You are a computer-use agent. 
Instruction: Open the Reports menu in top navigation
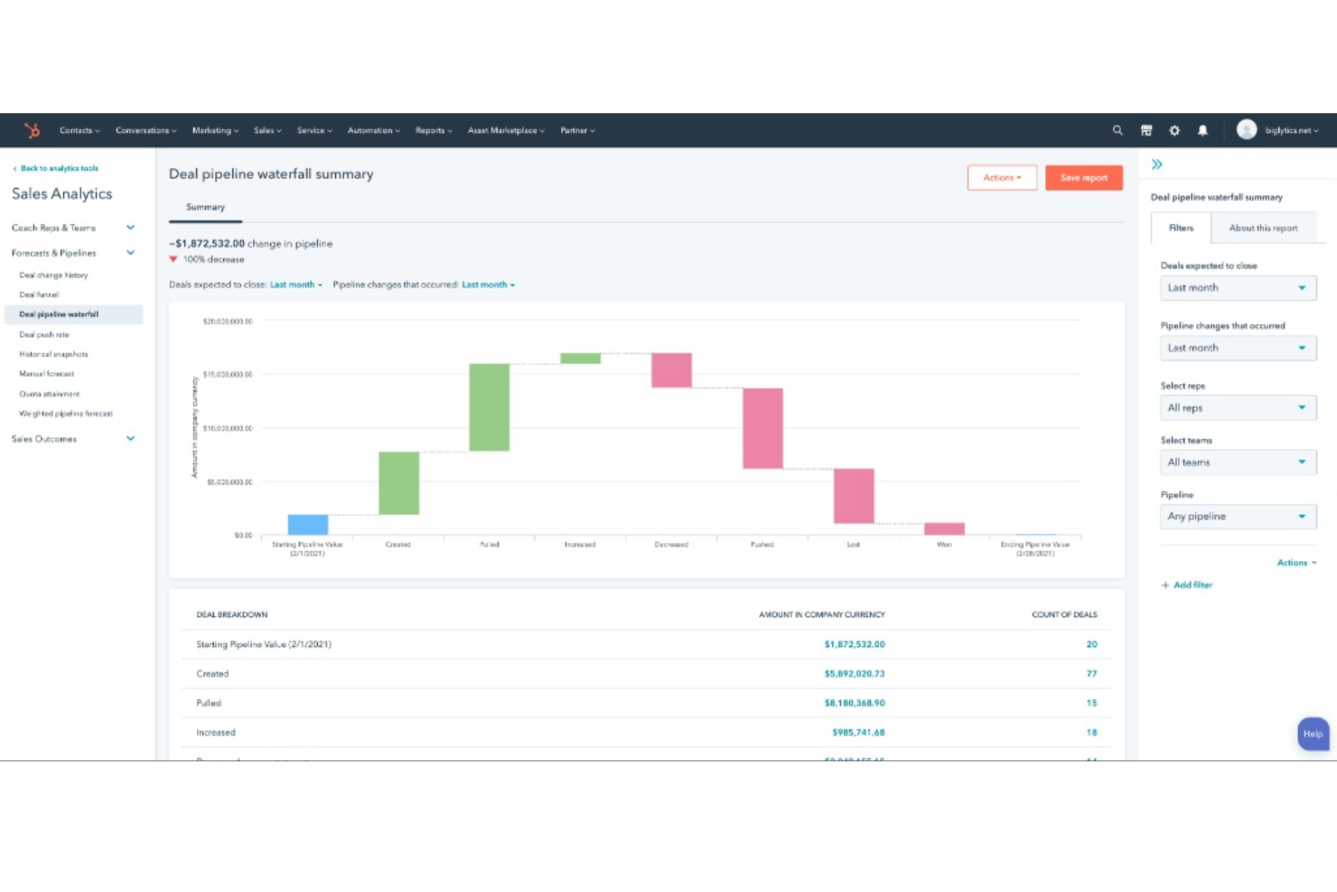click(433, 130)
